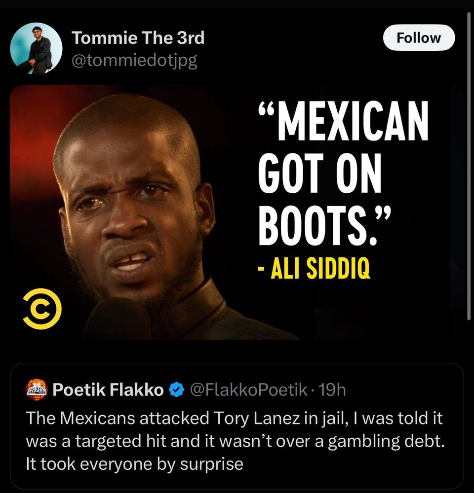
Task: Open the Tommie The 3rd display name
Action: pos(138,38)
